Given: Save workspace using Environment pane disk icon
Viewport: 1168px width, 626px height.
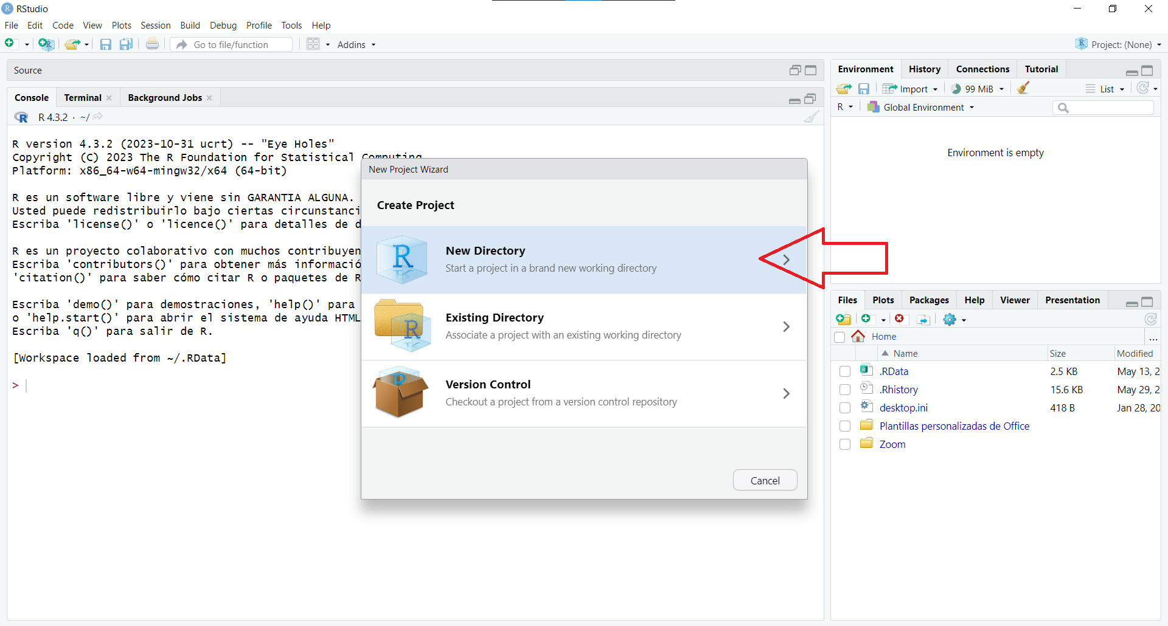Looking at the screenshot, I should (x=863, y=89).
